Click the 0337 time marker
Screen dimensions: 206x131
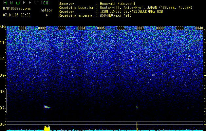(x=140, y=28)
